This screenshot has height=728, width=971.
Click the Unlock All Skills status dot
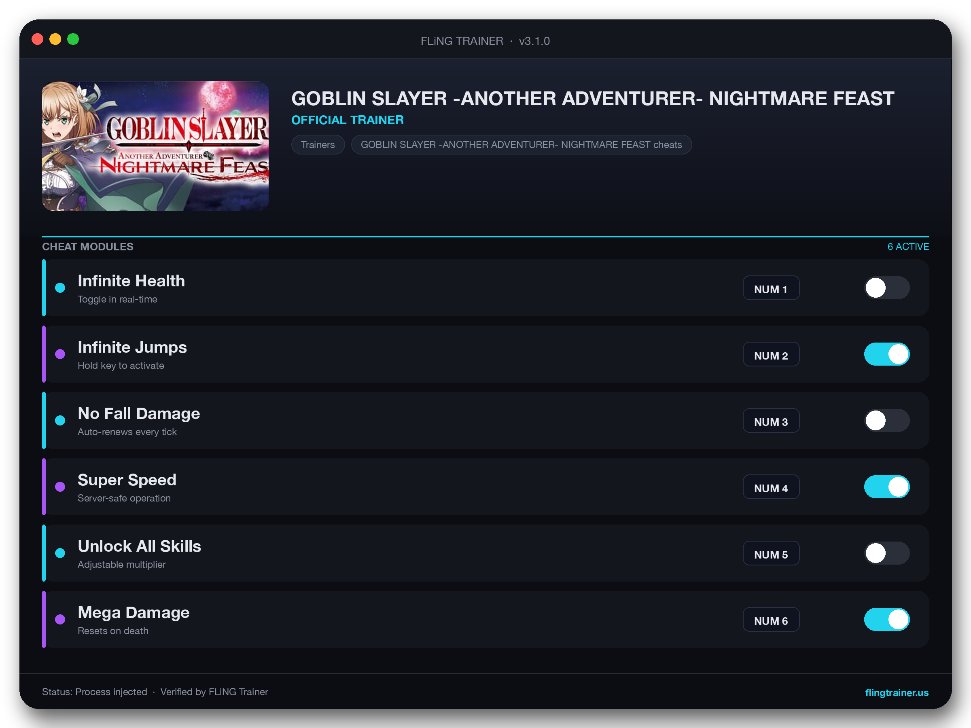[60, 553]
